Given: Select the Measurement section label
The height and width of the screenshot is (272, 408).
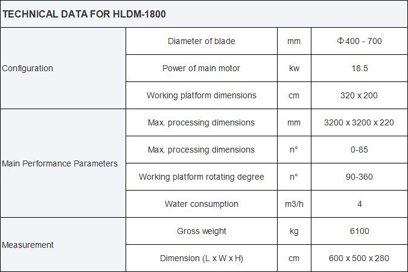Looking at the screenshot, I should (28, 245).
